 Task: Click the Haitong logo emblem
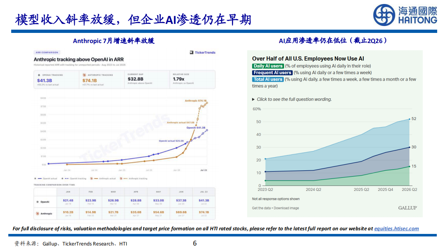[x=384, y=15]
